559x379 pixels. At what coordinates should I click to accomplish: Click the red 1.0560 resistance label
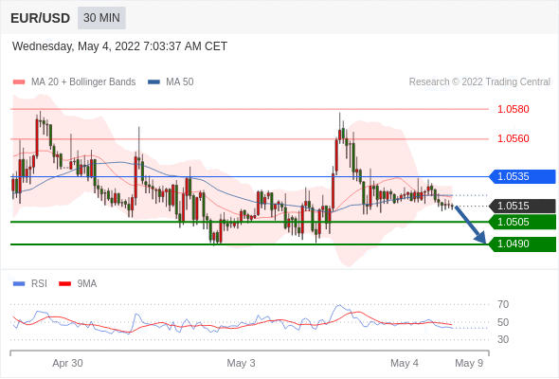point(513,138)
